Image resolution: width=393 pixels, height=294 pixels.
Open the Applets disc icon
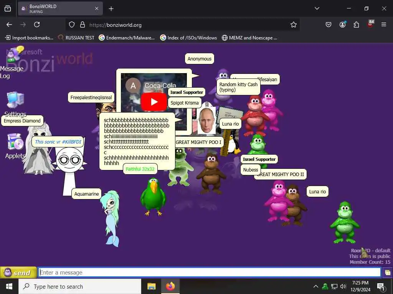(15, 142)
